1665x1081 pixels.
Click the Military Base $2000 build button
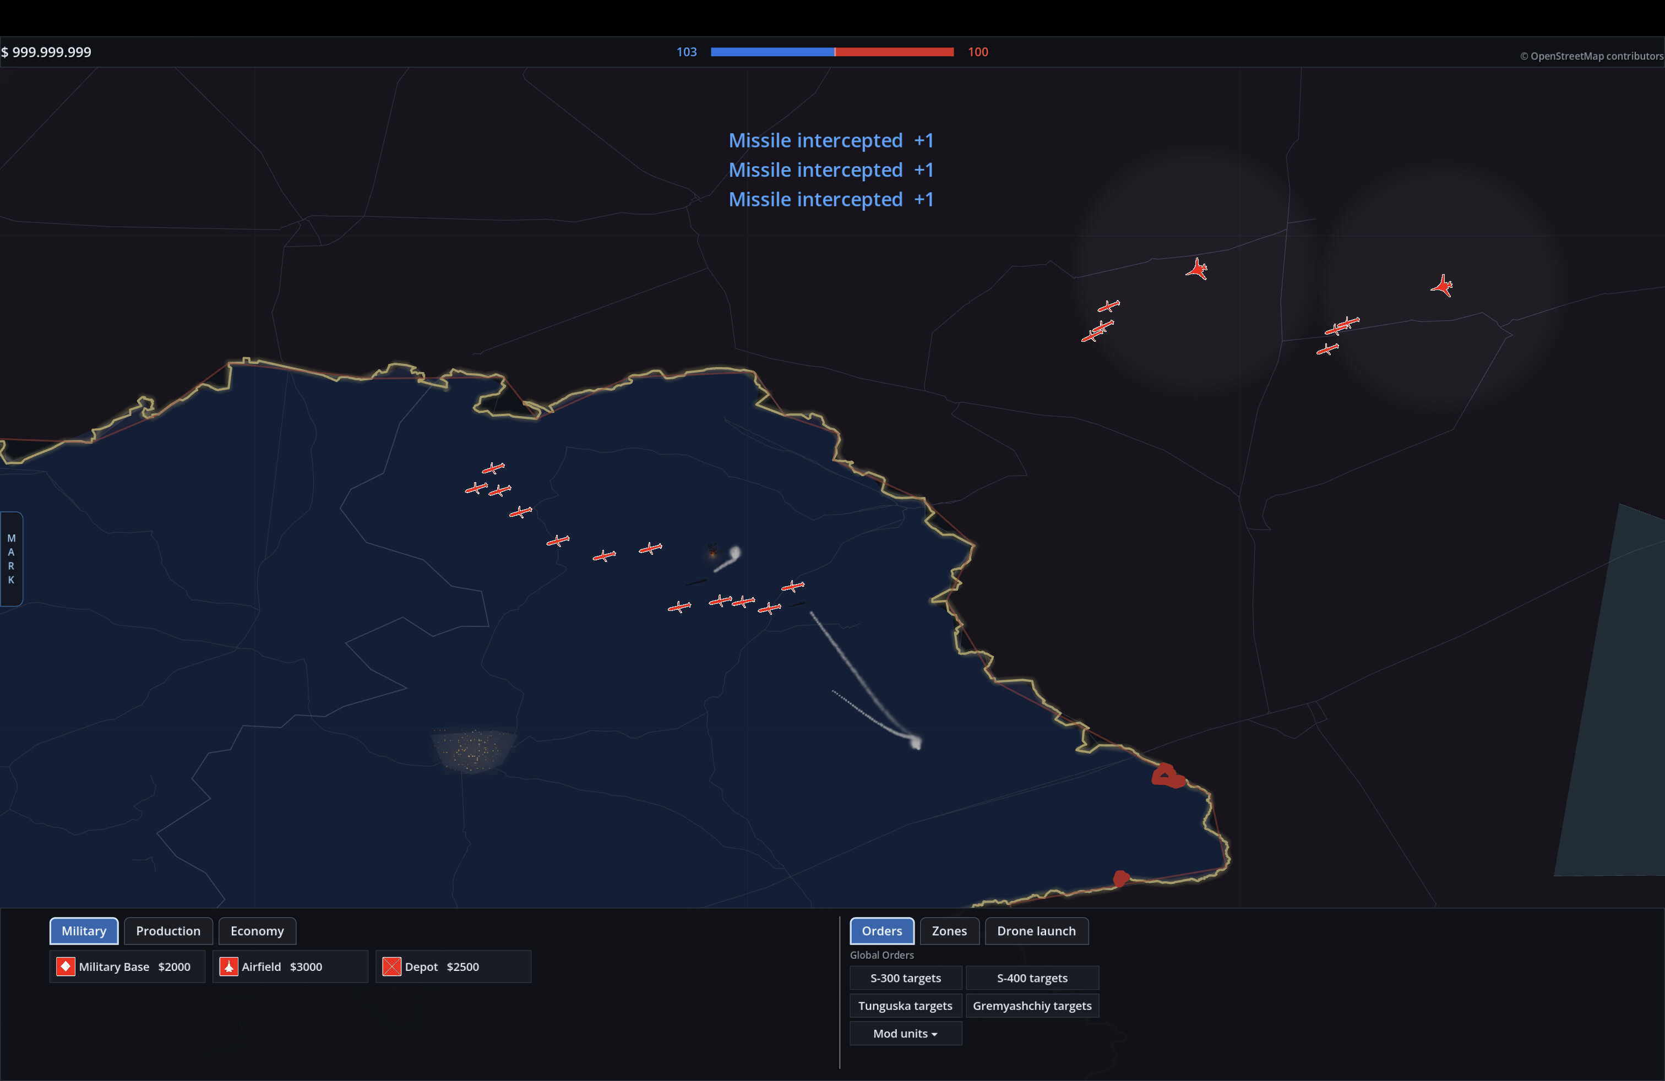[127, 967]
